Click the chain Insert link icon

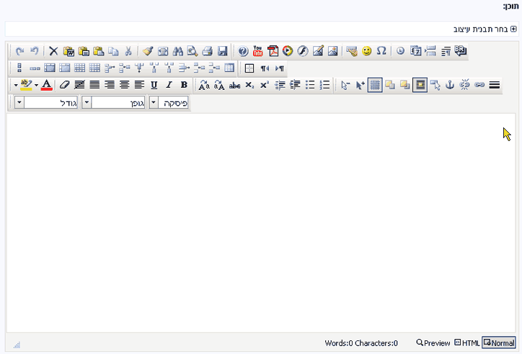pos(479,85)
